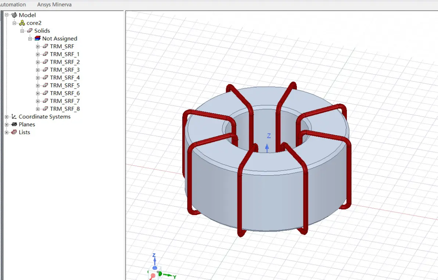Select the Coordinate Systems label
The width and height of the screenshot is (438, 280).
45,117
